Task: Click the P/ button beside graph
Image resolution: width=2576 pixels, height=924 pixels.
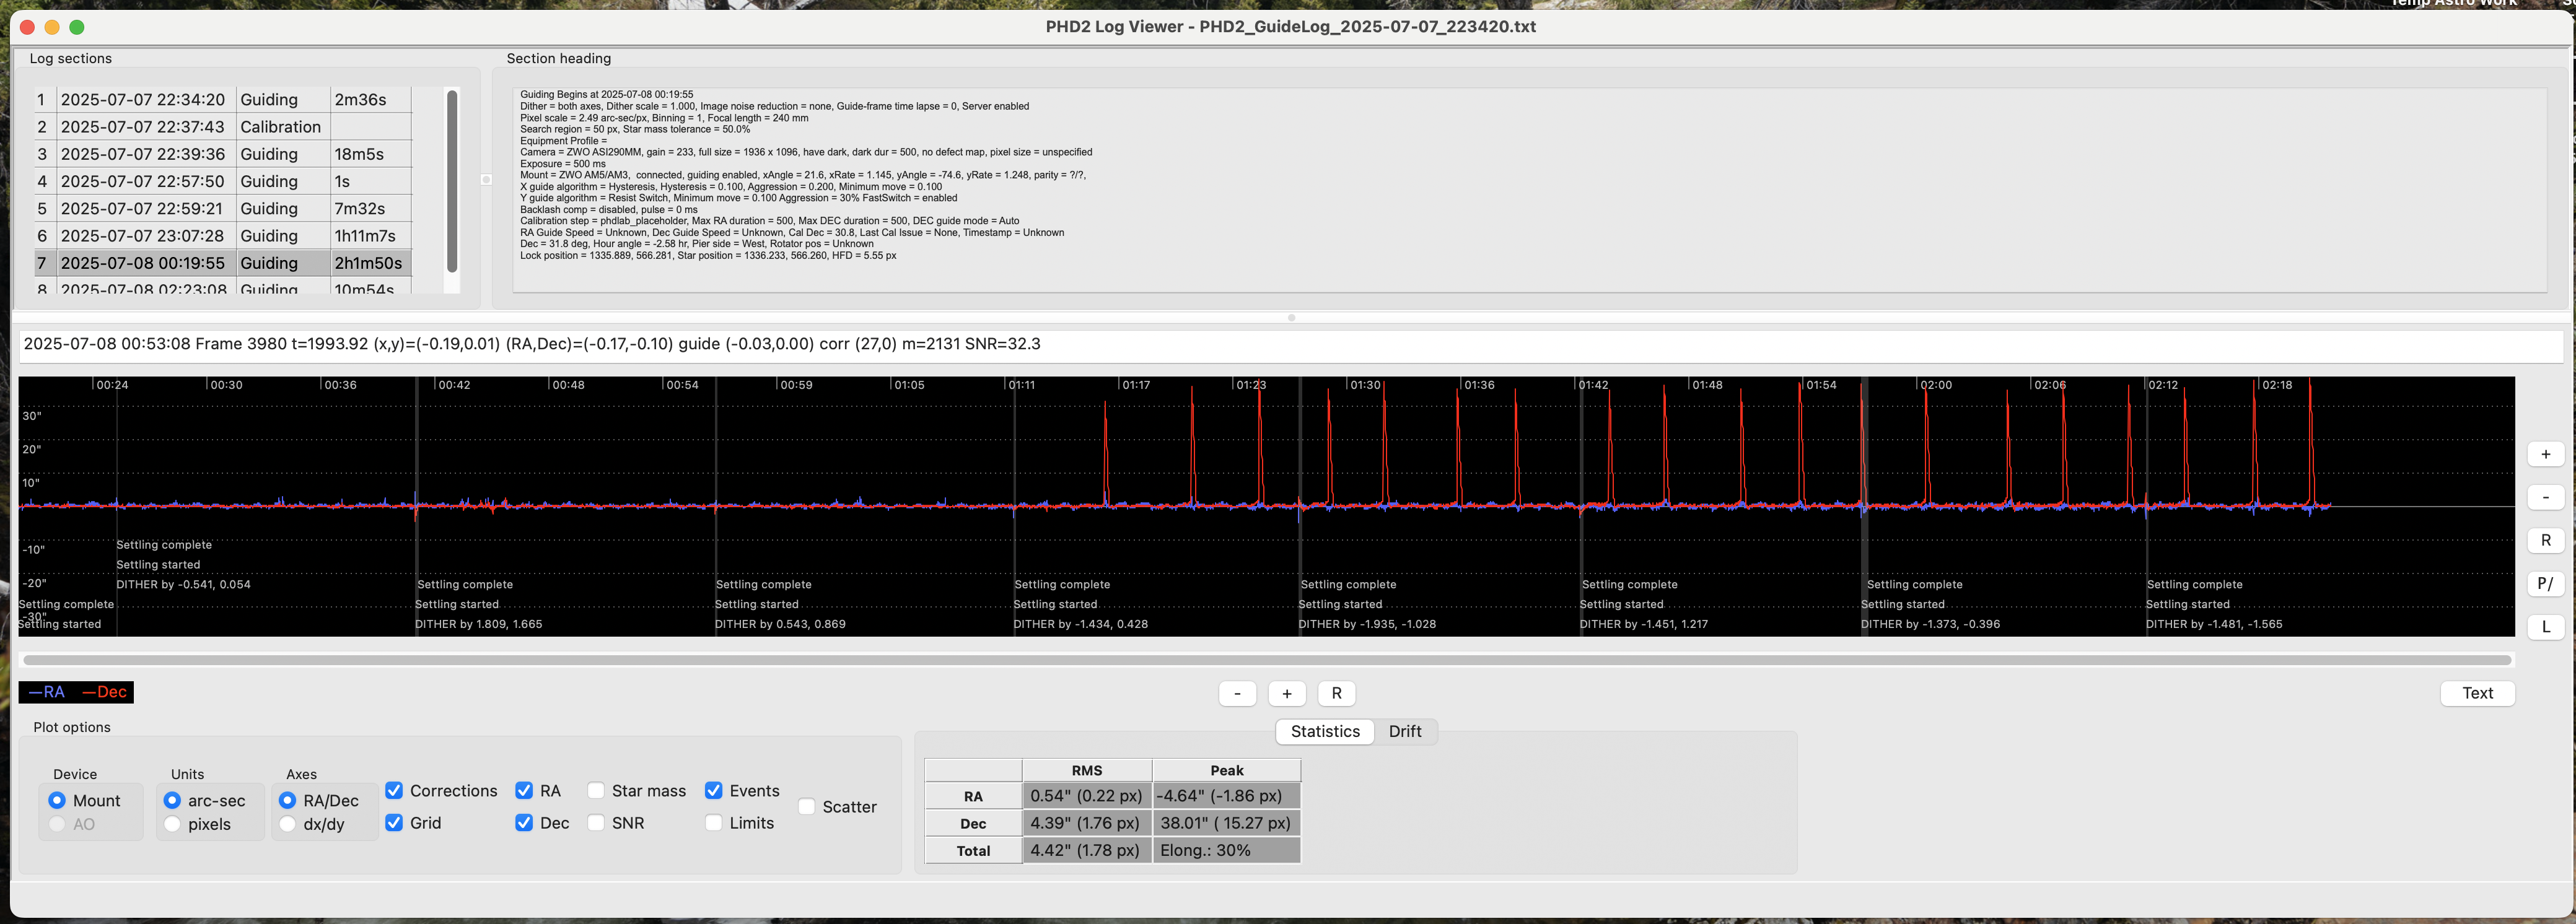Action: coord(2545,583)
